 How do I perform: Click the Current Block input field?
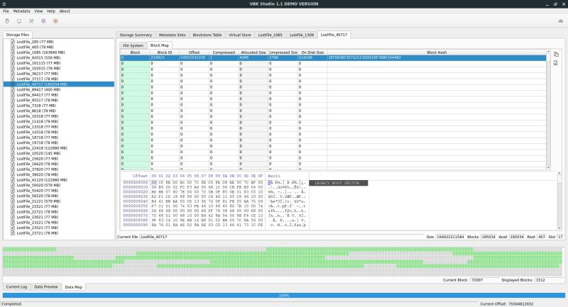[x=484, y=280]
